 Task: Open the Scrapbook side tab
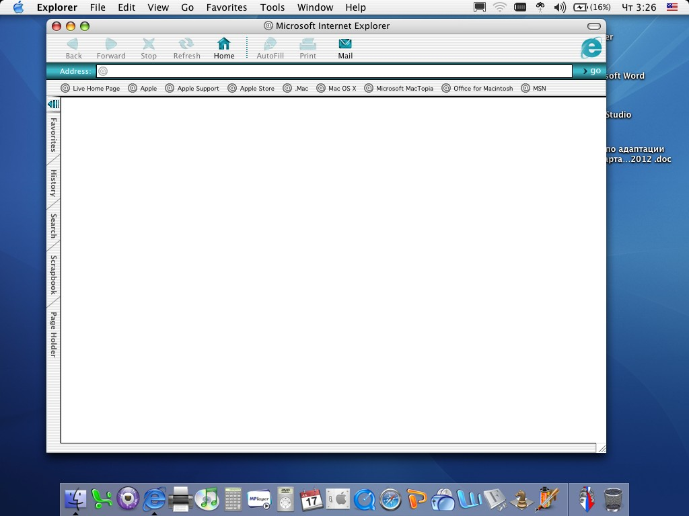tap(53, 275)
